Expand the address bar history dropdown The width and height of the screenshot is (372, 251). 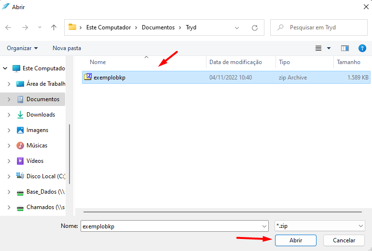pos(237,28)
